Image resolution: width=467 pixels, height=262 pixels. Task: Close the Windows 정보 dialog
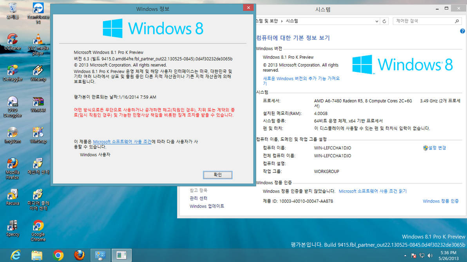click(248, 8)
